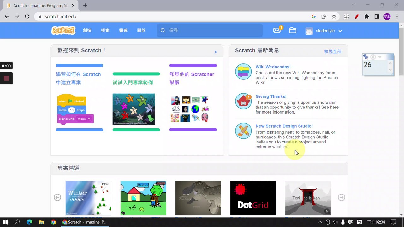Open the 靈感 menu item

(x=123, y=31)
